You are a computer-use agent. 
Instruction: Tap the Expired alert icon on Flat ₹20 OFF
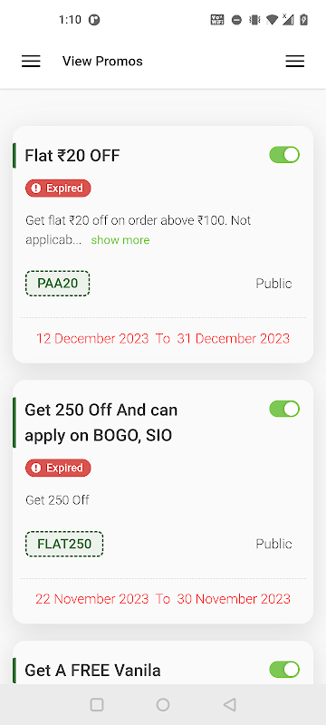(36, 188)
